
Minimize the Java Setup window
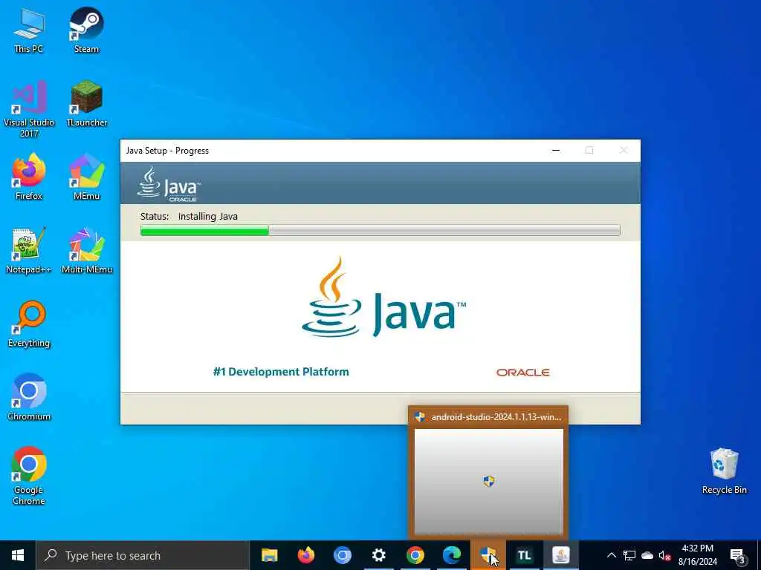pos(556,150)
